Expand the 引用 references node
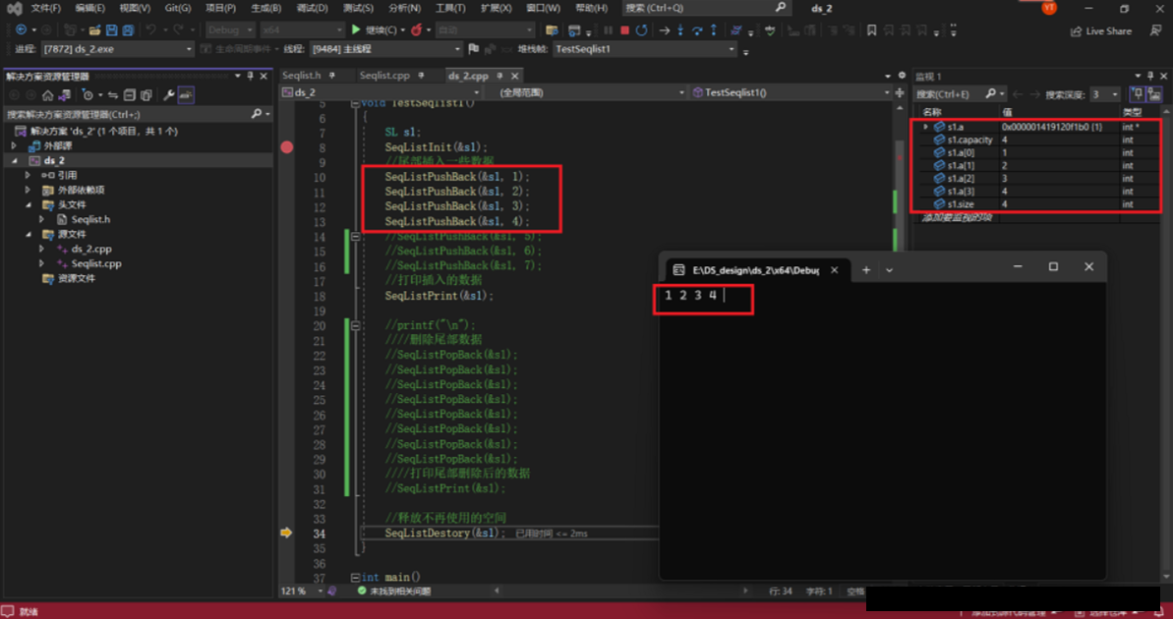Image resolution: width=1173 pixels, height=619 pixels. coord(29,175)
